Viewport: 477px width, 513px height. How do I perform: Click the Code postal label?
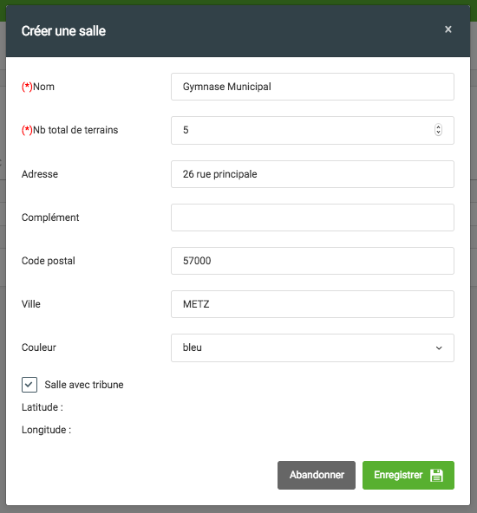(x=48, y=261)
